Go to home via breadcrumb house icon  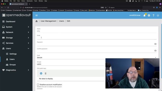pyautogui.click(x=36, y=21)
